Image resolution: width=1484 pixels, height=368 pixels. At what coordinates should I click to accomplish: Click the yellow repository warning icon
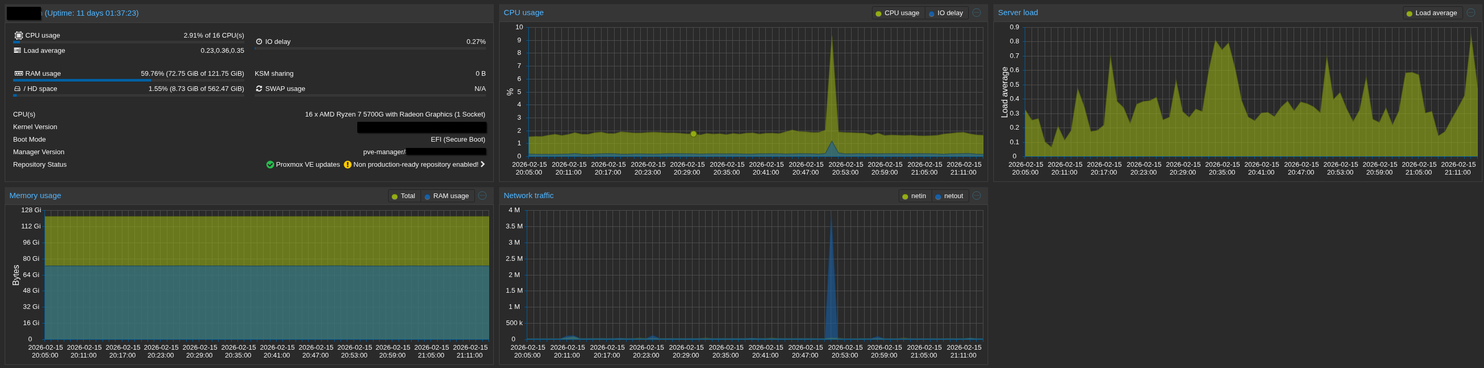click(347, 165)
